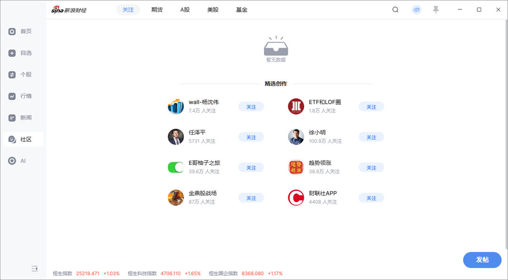Select 社区 community icon in sidebar
This screenshot has height=280, width=508.
click(x=12, y=140)
